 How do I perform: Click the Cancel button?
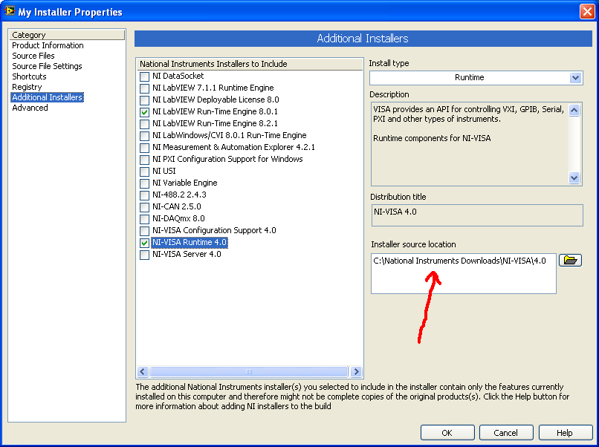tap(506, 432)
